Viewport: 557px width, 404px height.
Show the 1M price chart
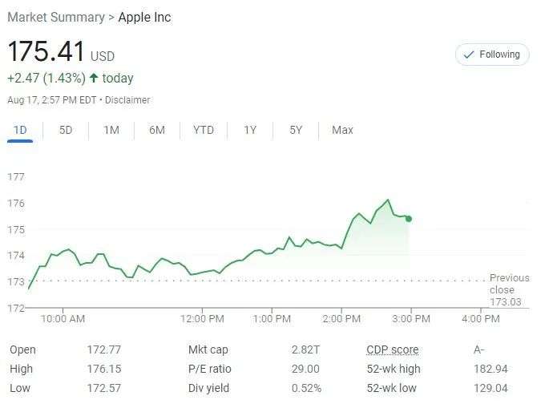tap(111, 130)
